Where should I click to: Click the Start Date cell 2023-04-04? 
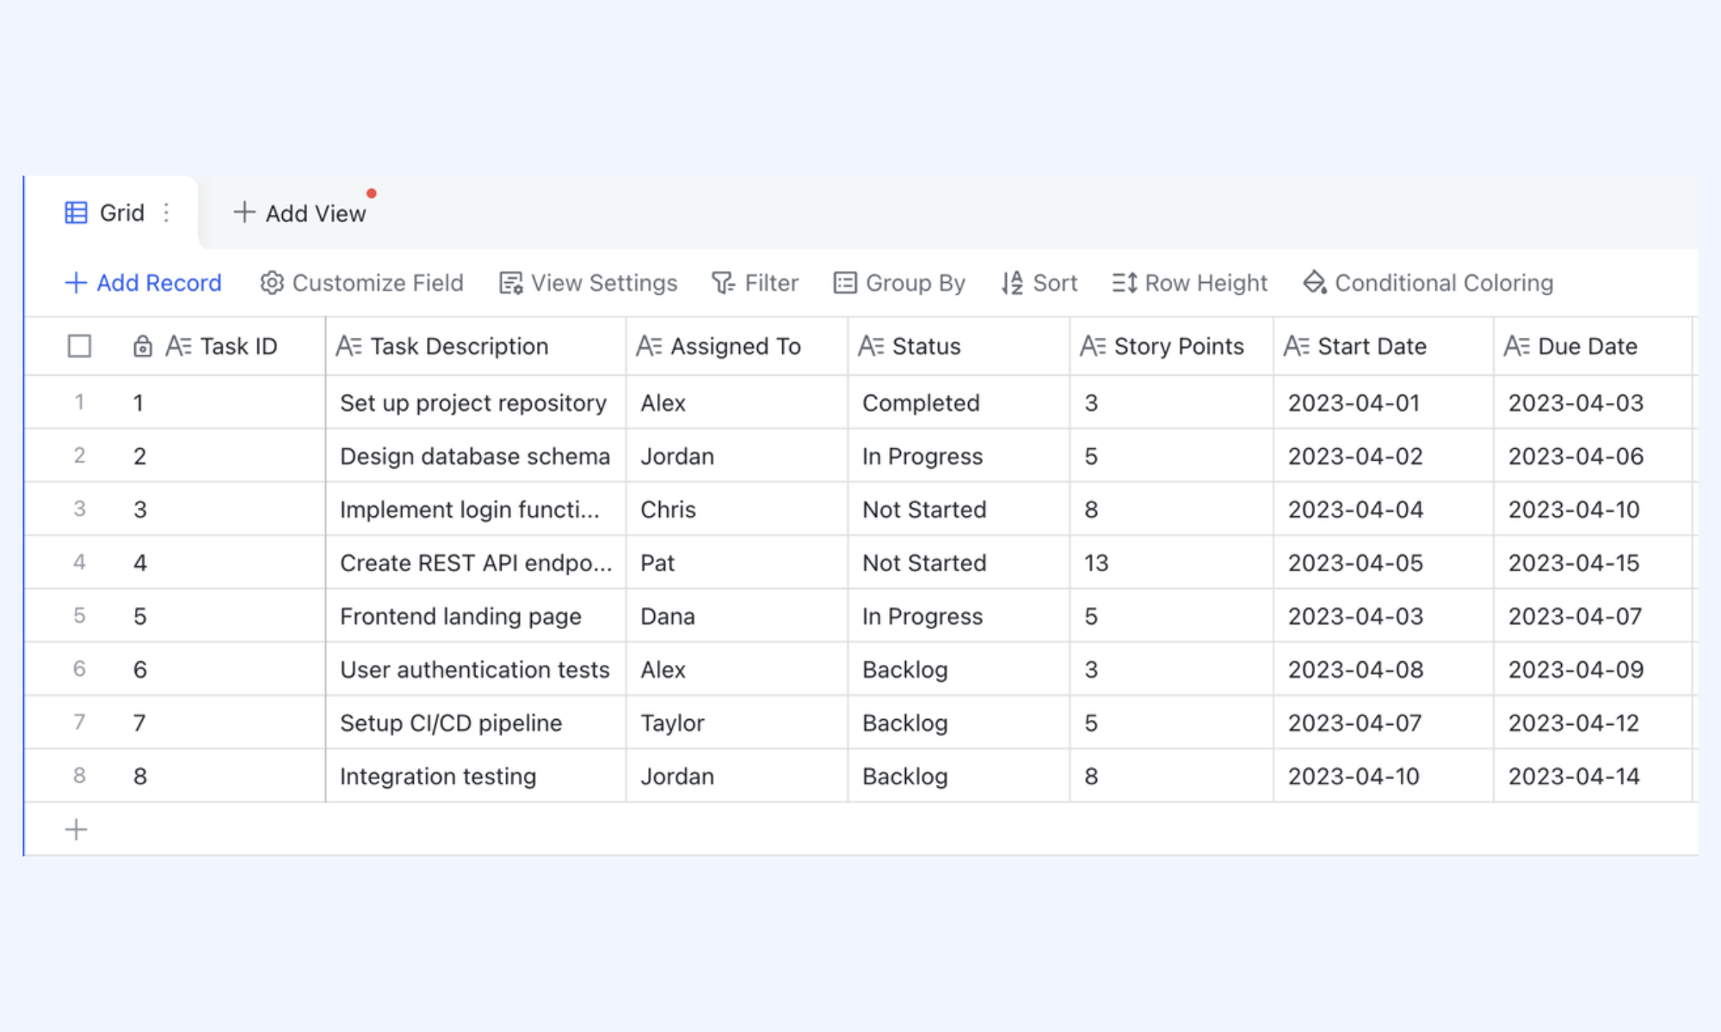point(1384,509)
